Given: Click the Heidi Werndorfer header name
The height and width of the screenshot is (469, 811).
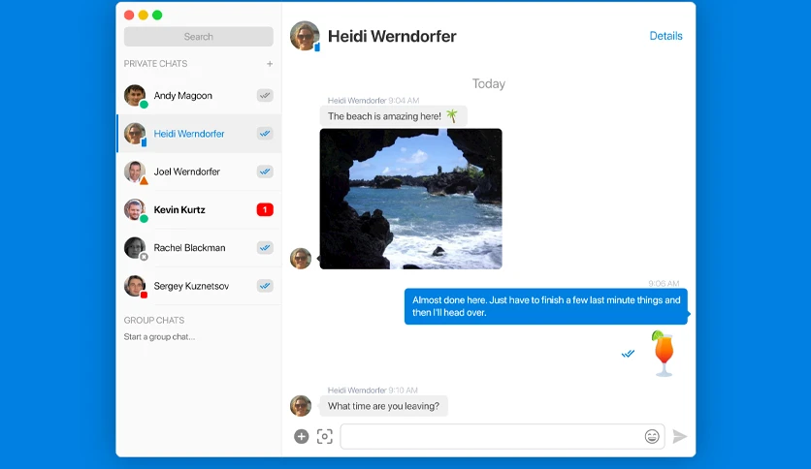Looking at the screenshot, I should tap(392, 36).
